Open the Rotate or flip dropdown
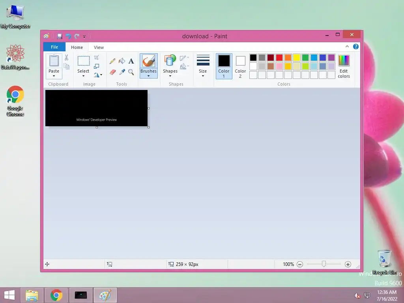 coord(98,75)
